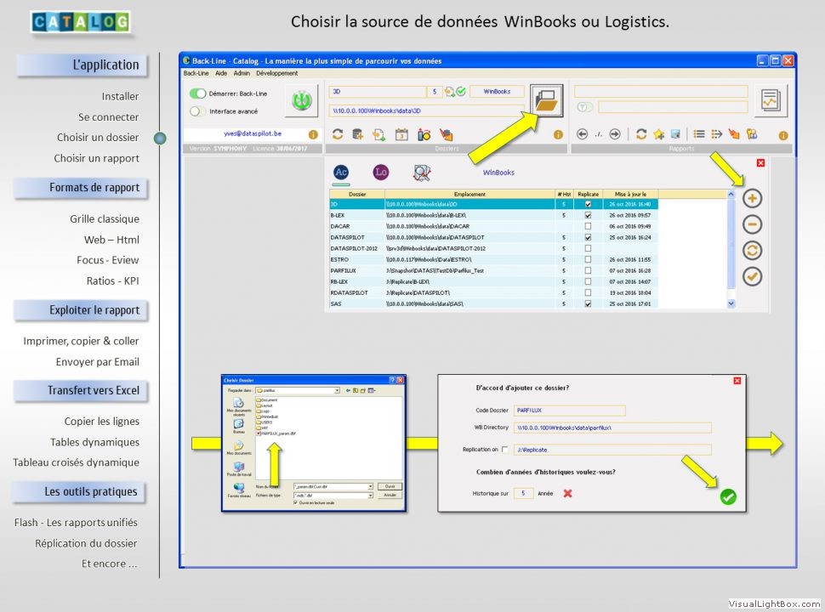This screenshot has width=825, height=612.
Task: Select the PARFILUX row in the folder table
Action: (x=493, y=270)
